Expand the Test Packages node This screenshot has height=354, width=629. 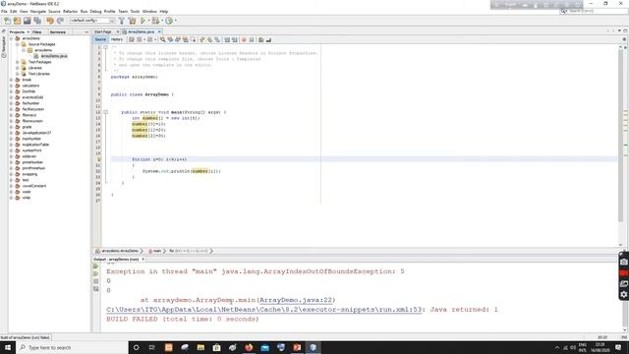tap(18, 62)
